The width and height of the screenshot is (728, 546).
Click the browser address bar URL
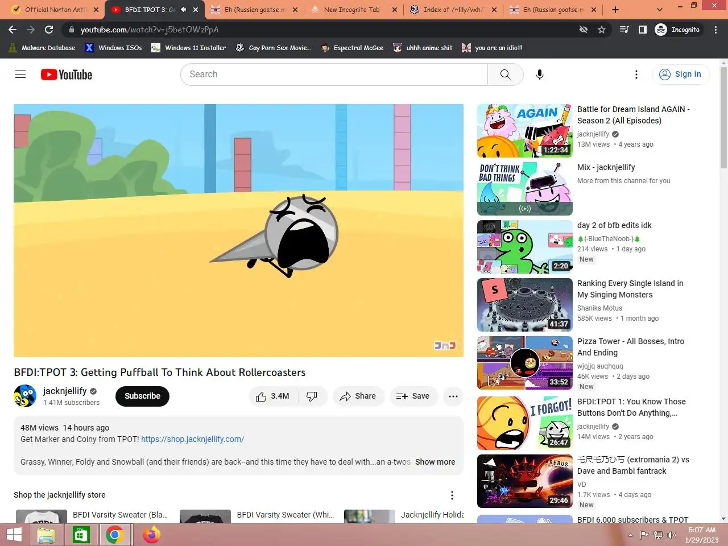pos(150,30)
